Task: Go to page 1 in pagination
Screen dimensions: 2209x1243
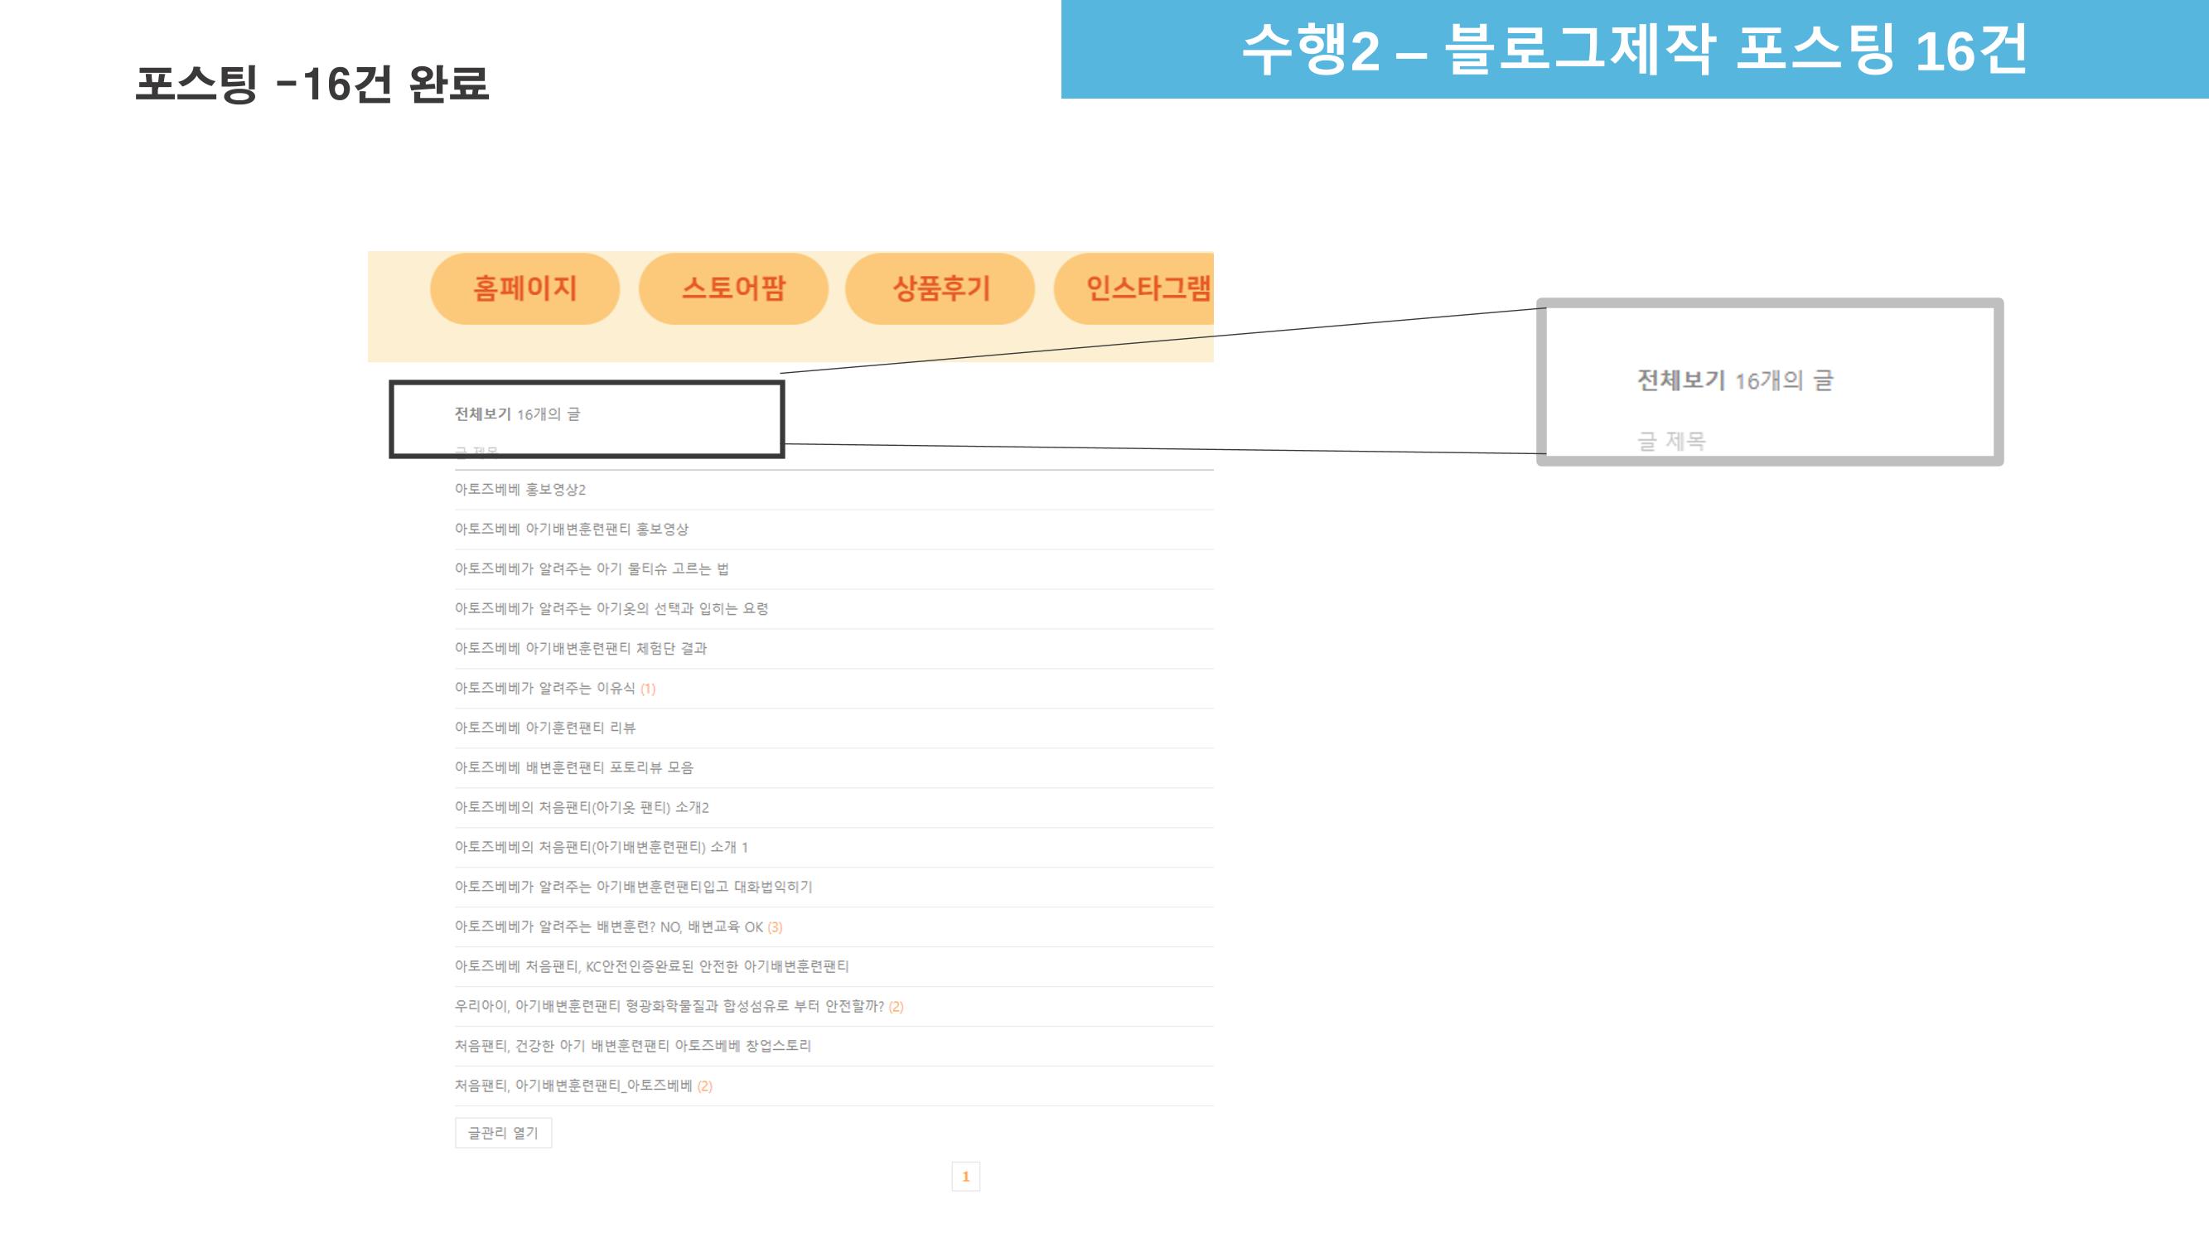Action: (965, 1176)
